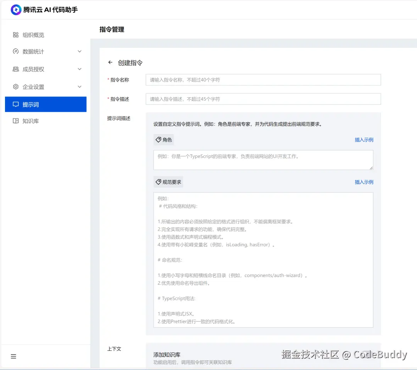Image resolution: width=417 pixels, height=370 pixels.
Task: Select the 组织概览 grid icon
Action: tap(15, 34)
